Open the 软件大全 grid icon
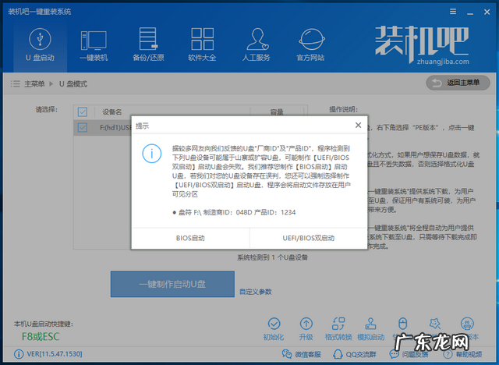 click(202, 39)
